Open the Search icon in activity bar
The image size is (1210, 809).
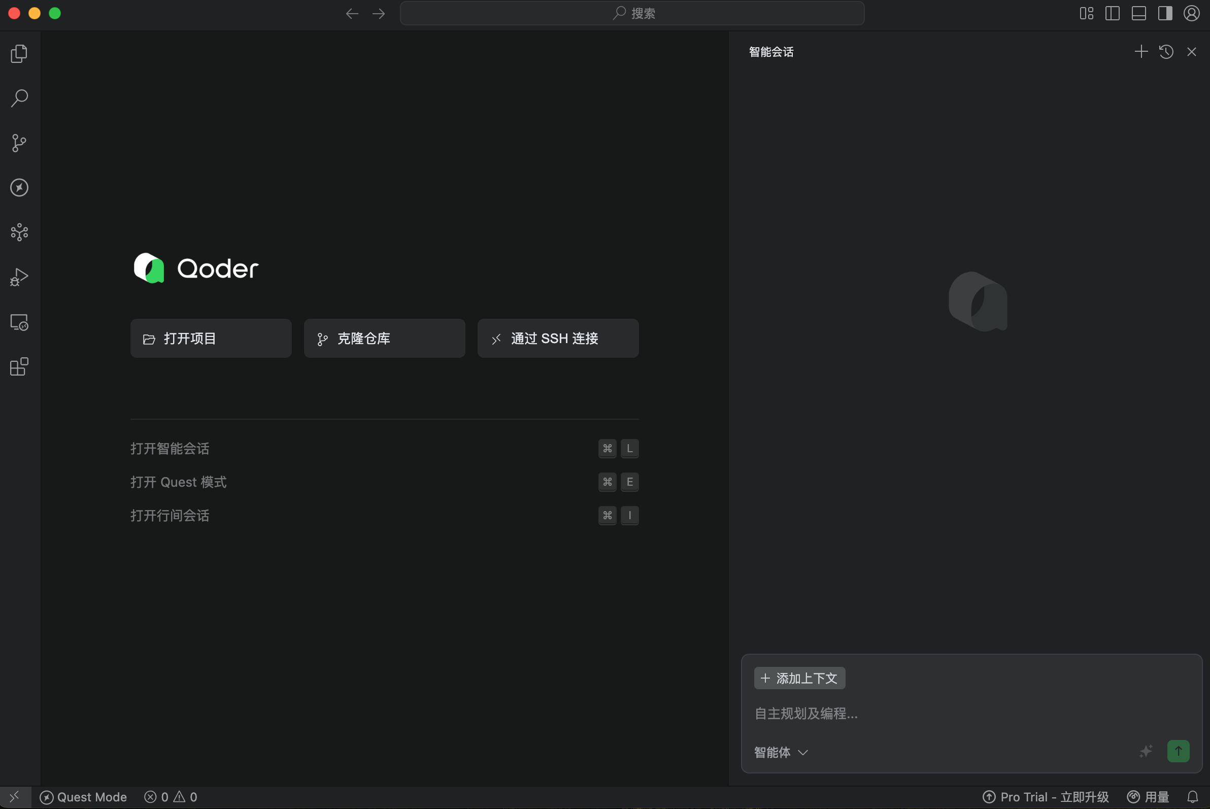(x=19, y=98)
